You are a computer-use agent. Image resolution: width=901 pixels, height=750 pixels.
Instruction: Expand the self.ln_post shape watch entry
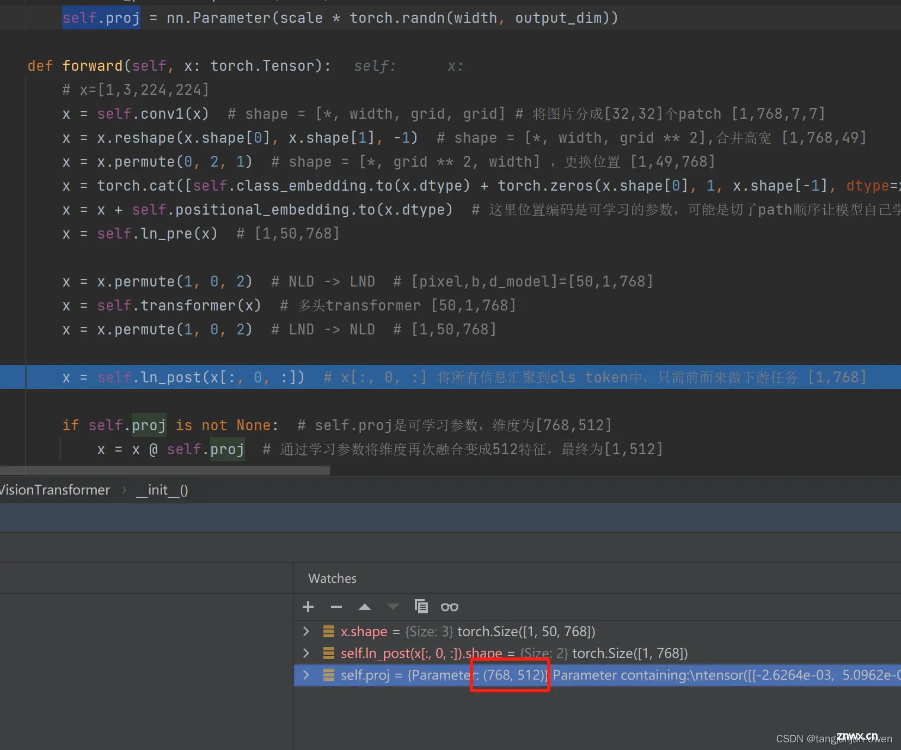(x=306, y=653)
